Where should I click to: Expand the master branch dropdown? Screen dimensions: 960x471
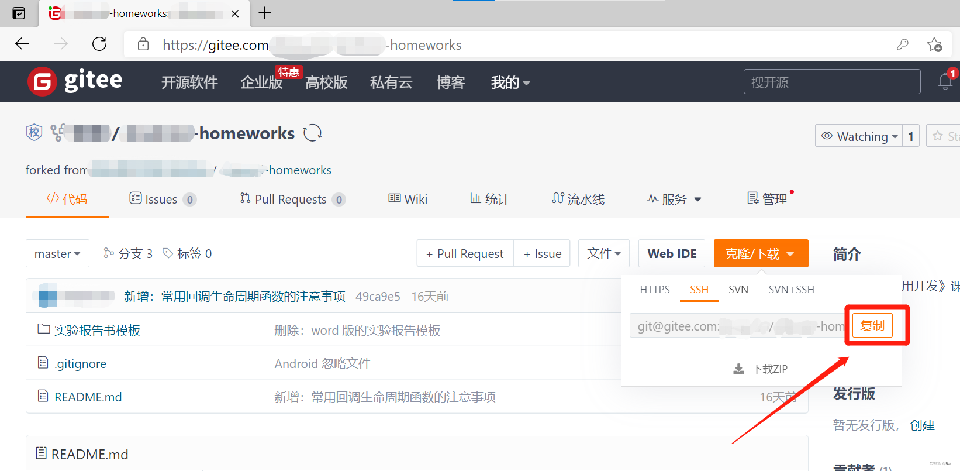pyautogui.click(x=57, y=253)
